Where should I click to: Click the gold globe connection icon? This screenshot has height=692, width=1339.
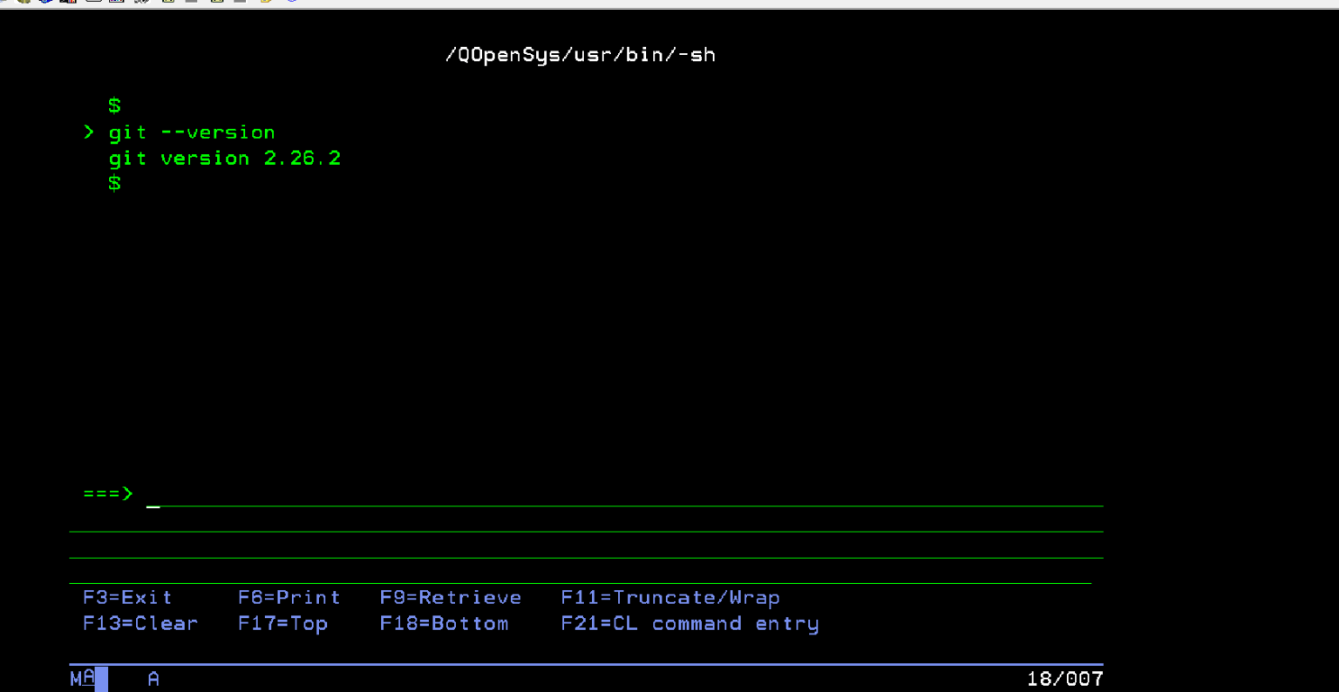pos(23,4)
